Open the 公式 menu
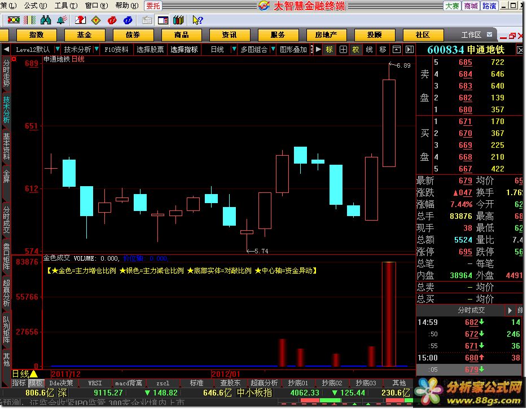This screenshot has height=409, width=527. (x=36, y=6)
